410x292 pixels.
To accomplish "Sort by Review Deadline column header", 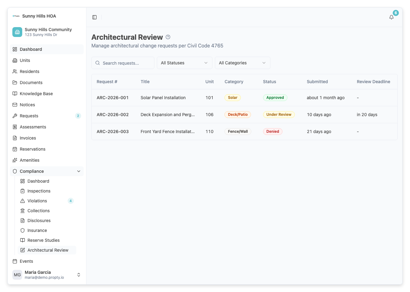I will click(x=373, y=82).
